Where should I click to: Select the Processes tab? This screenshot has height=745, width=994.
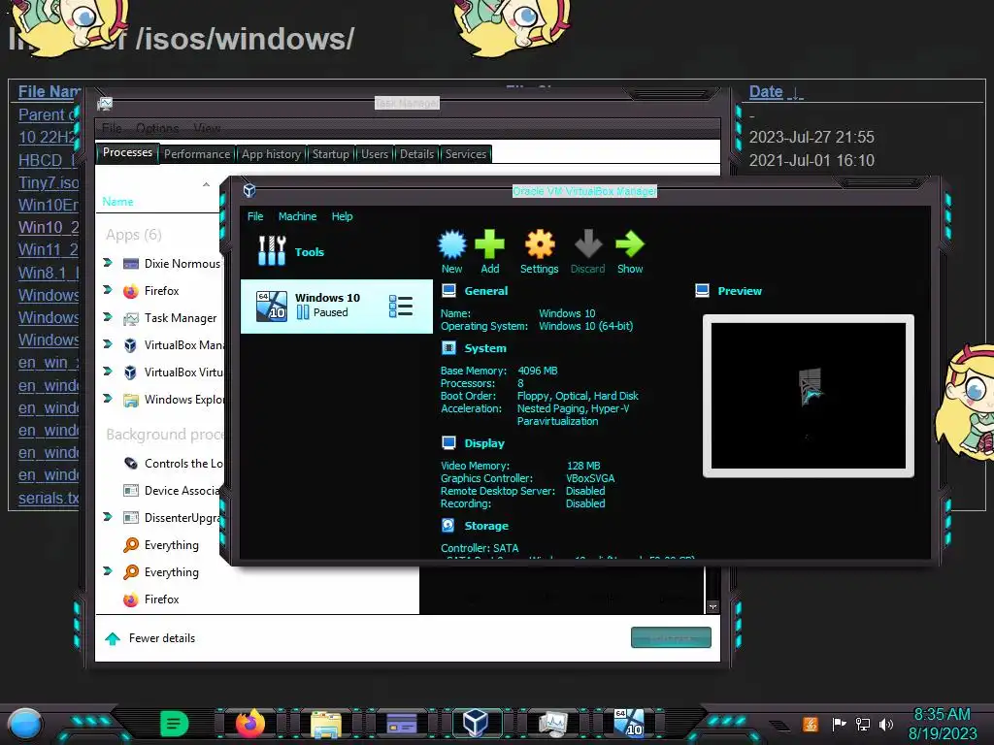point(127,152)
